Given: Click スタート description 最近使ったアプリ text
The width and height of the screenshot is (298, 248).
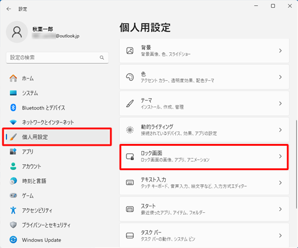Looking at the screenshot, I should [173, 213].
